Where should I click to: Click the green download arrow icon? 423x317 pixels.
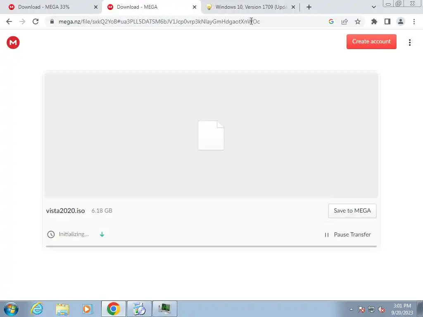tap(102, 234)
